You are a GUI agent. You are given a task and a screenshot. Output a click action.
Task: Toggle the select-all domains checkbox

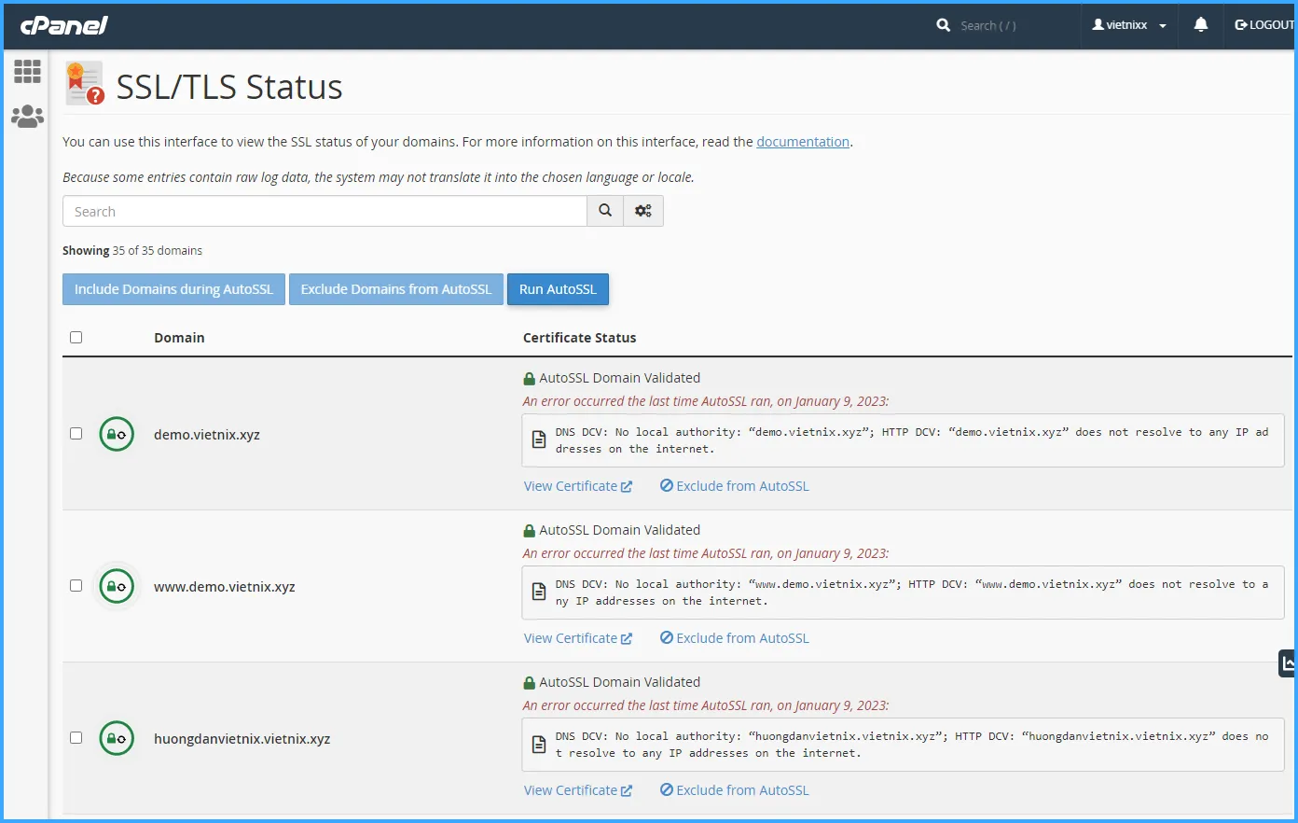[76, 337]
